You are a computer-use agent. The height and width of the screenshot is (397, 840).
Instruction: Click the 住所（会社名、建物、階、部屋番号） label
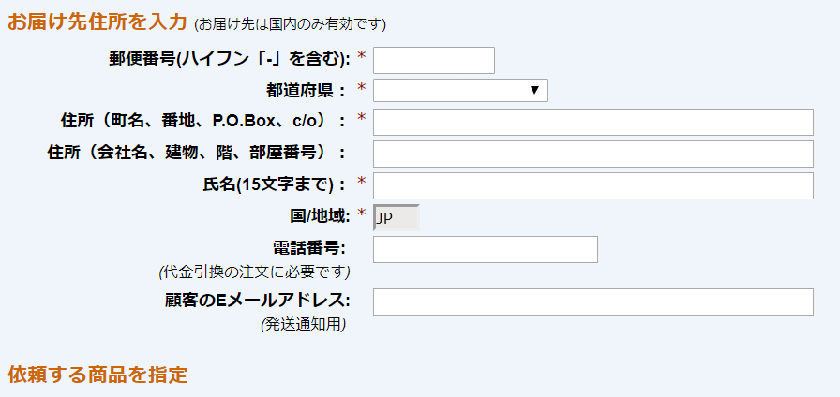pyautogui.click(x=197, y=153)
